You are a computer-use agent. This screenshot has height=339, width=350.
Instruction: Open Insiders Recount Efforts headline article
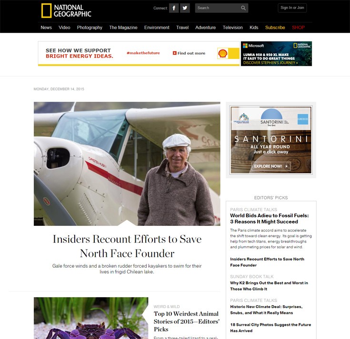tap(127, 246)
